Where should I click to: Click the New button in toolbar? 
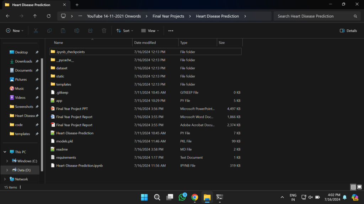click(x=15, y=31)
